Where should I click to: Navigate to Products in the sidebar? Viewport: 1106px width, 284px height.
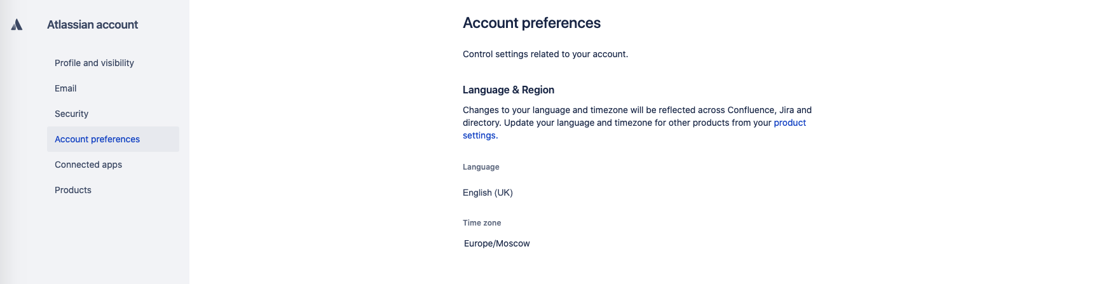click(73, 190)
